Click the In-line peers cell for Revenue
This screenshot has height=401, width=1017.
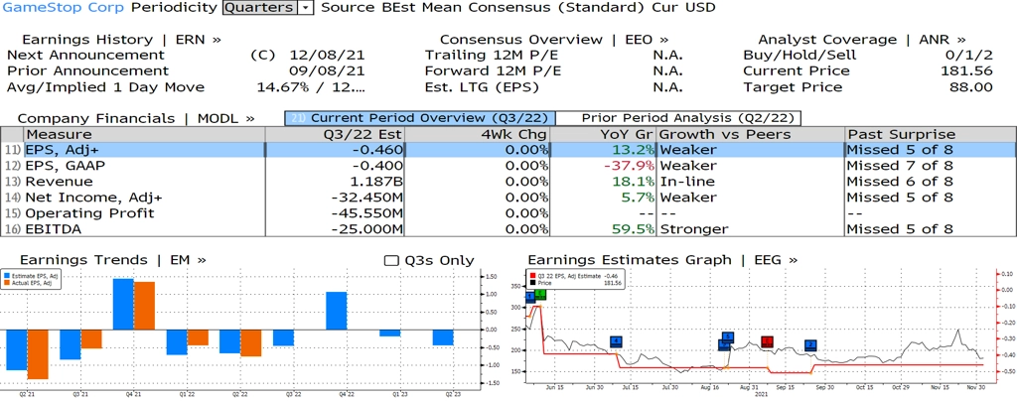pyautogui.click(x=687, y=182)
